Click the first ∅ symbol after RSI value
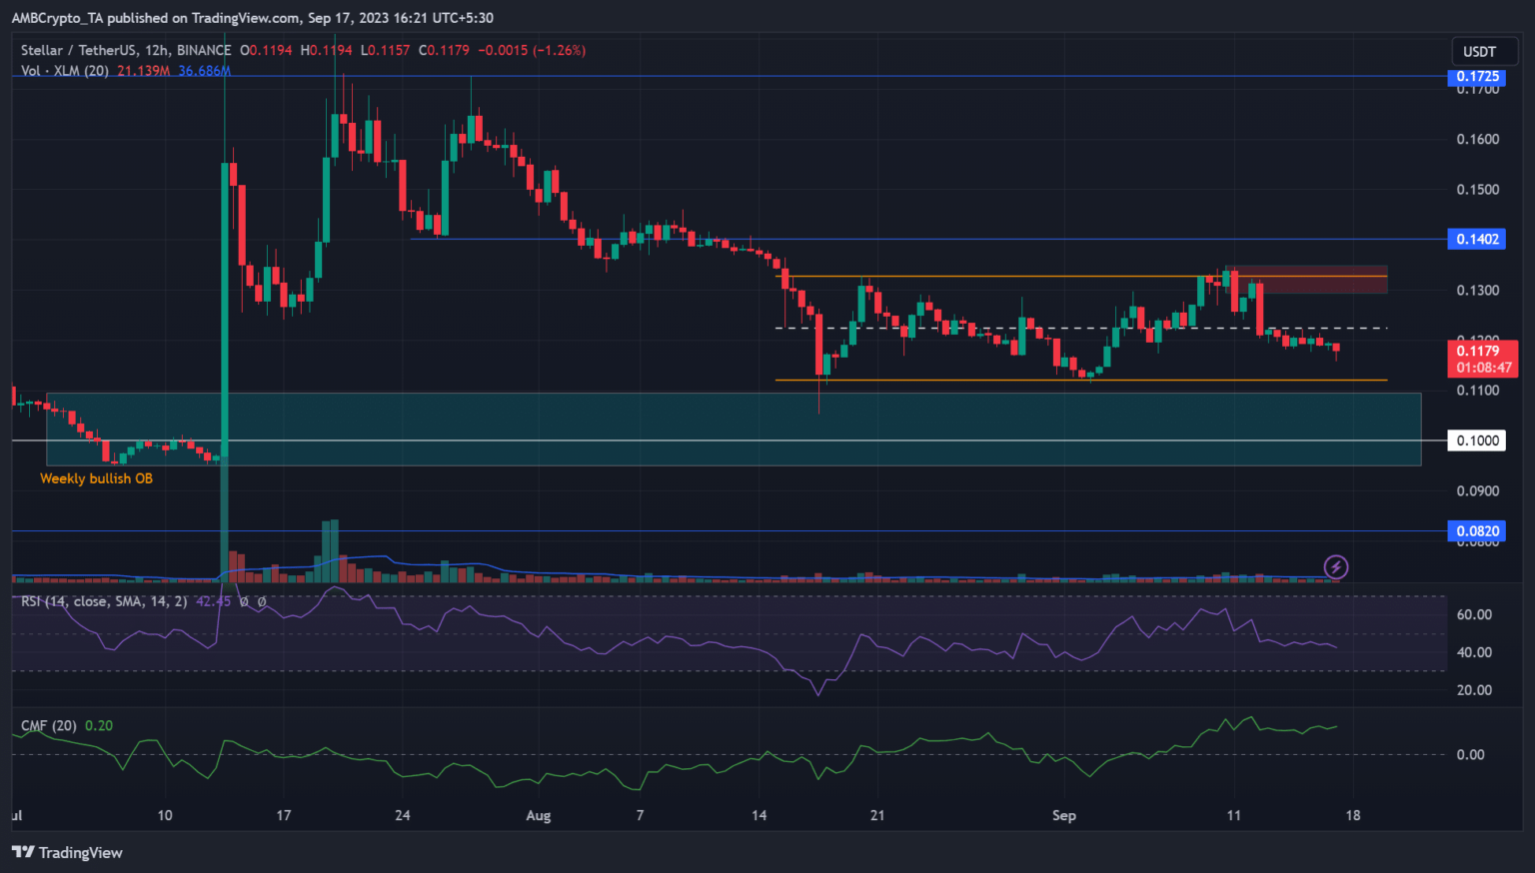Image resolution: width=1535 pixels, height=873 pixels. pos(243,601)
